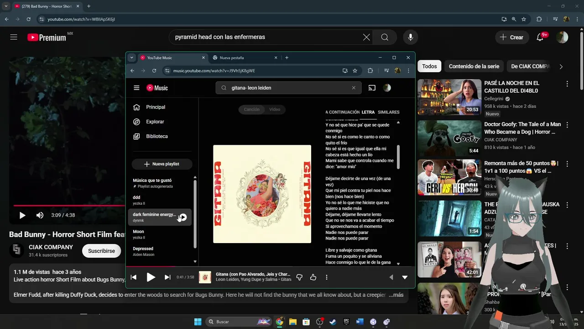
Task: Select the Todos filter chip
Action: coord(429,66)
